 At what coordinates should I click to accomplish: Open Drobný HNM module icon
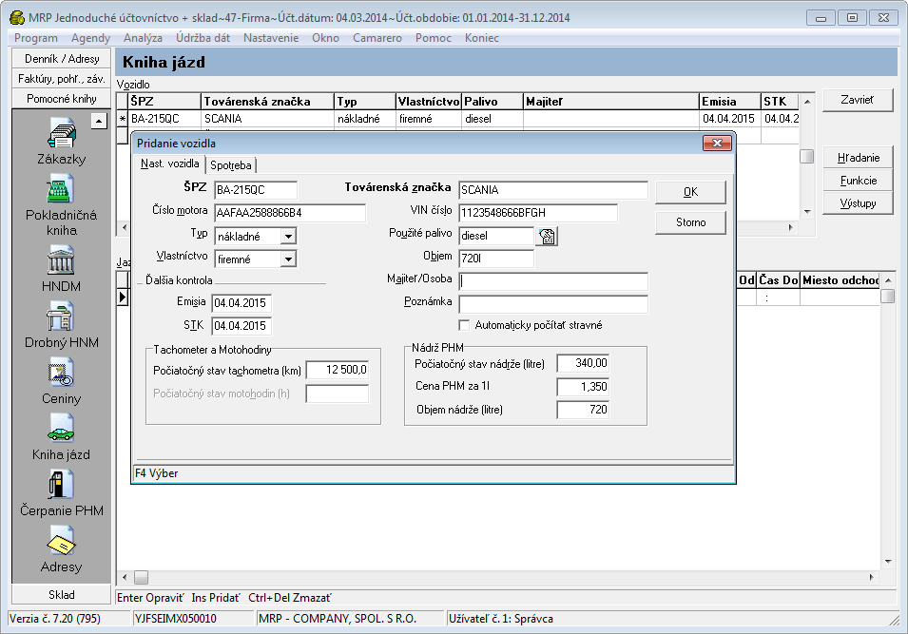click(x=62, y=315)
